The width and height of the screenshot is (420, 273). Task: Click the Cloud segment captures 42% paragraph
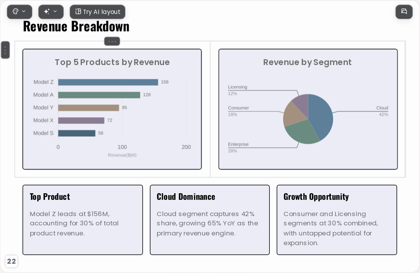click(x=207, y=223)
